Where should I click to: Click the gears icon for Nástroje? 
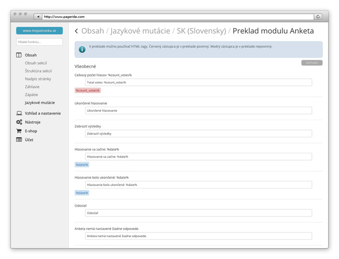19,122
